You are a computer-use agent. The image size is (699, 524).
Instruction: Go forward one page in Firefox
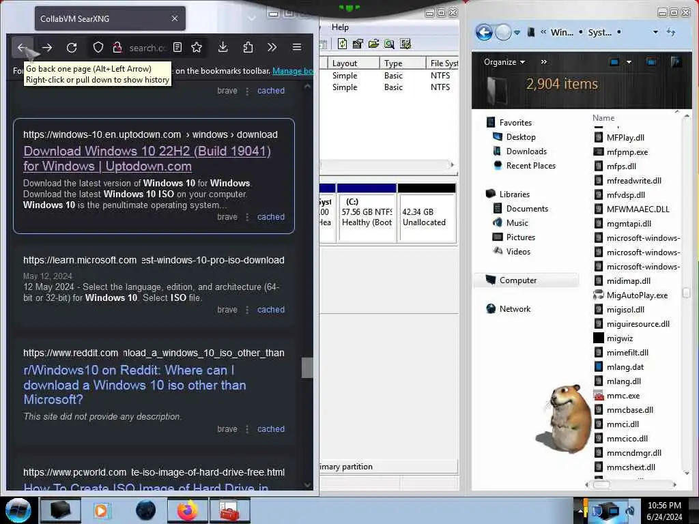point(47,47)
